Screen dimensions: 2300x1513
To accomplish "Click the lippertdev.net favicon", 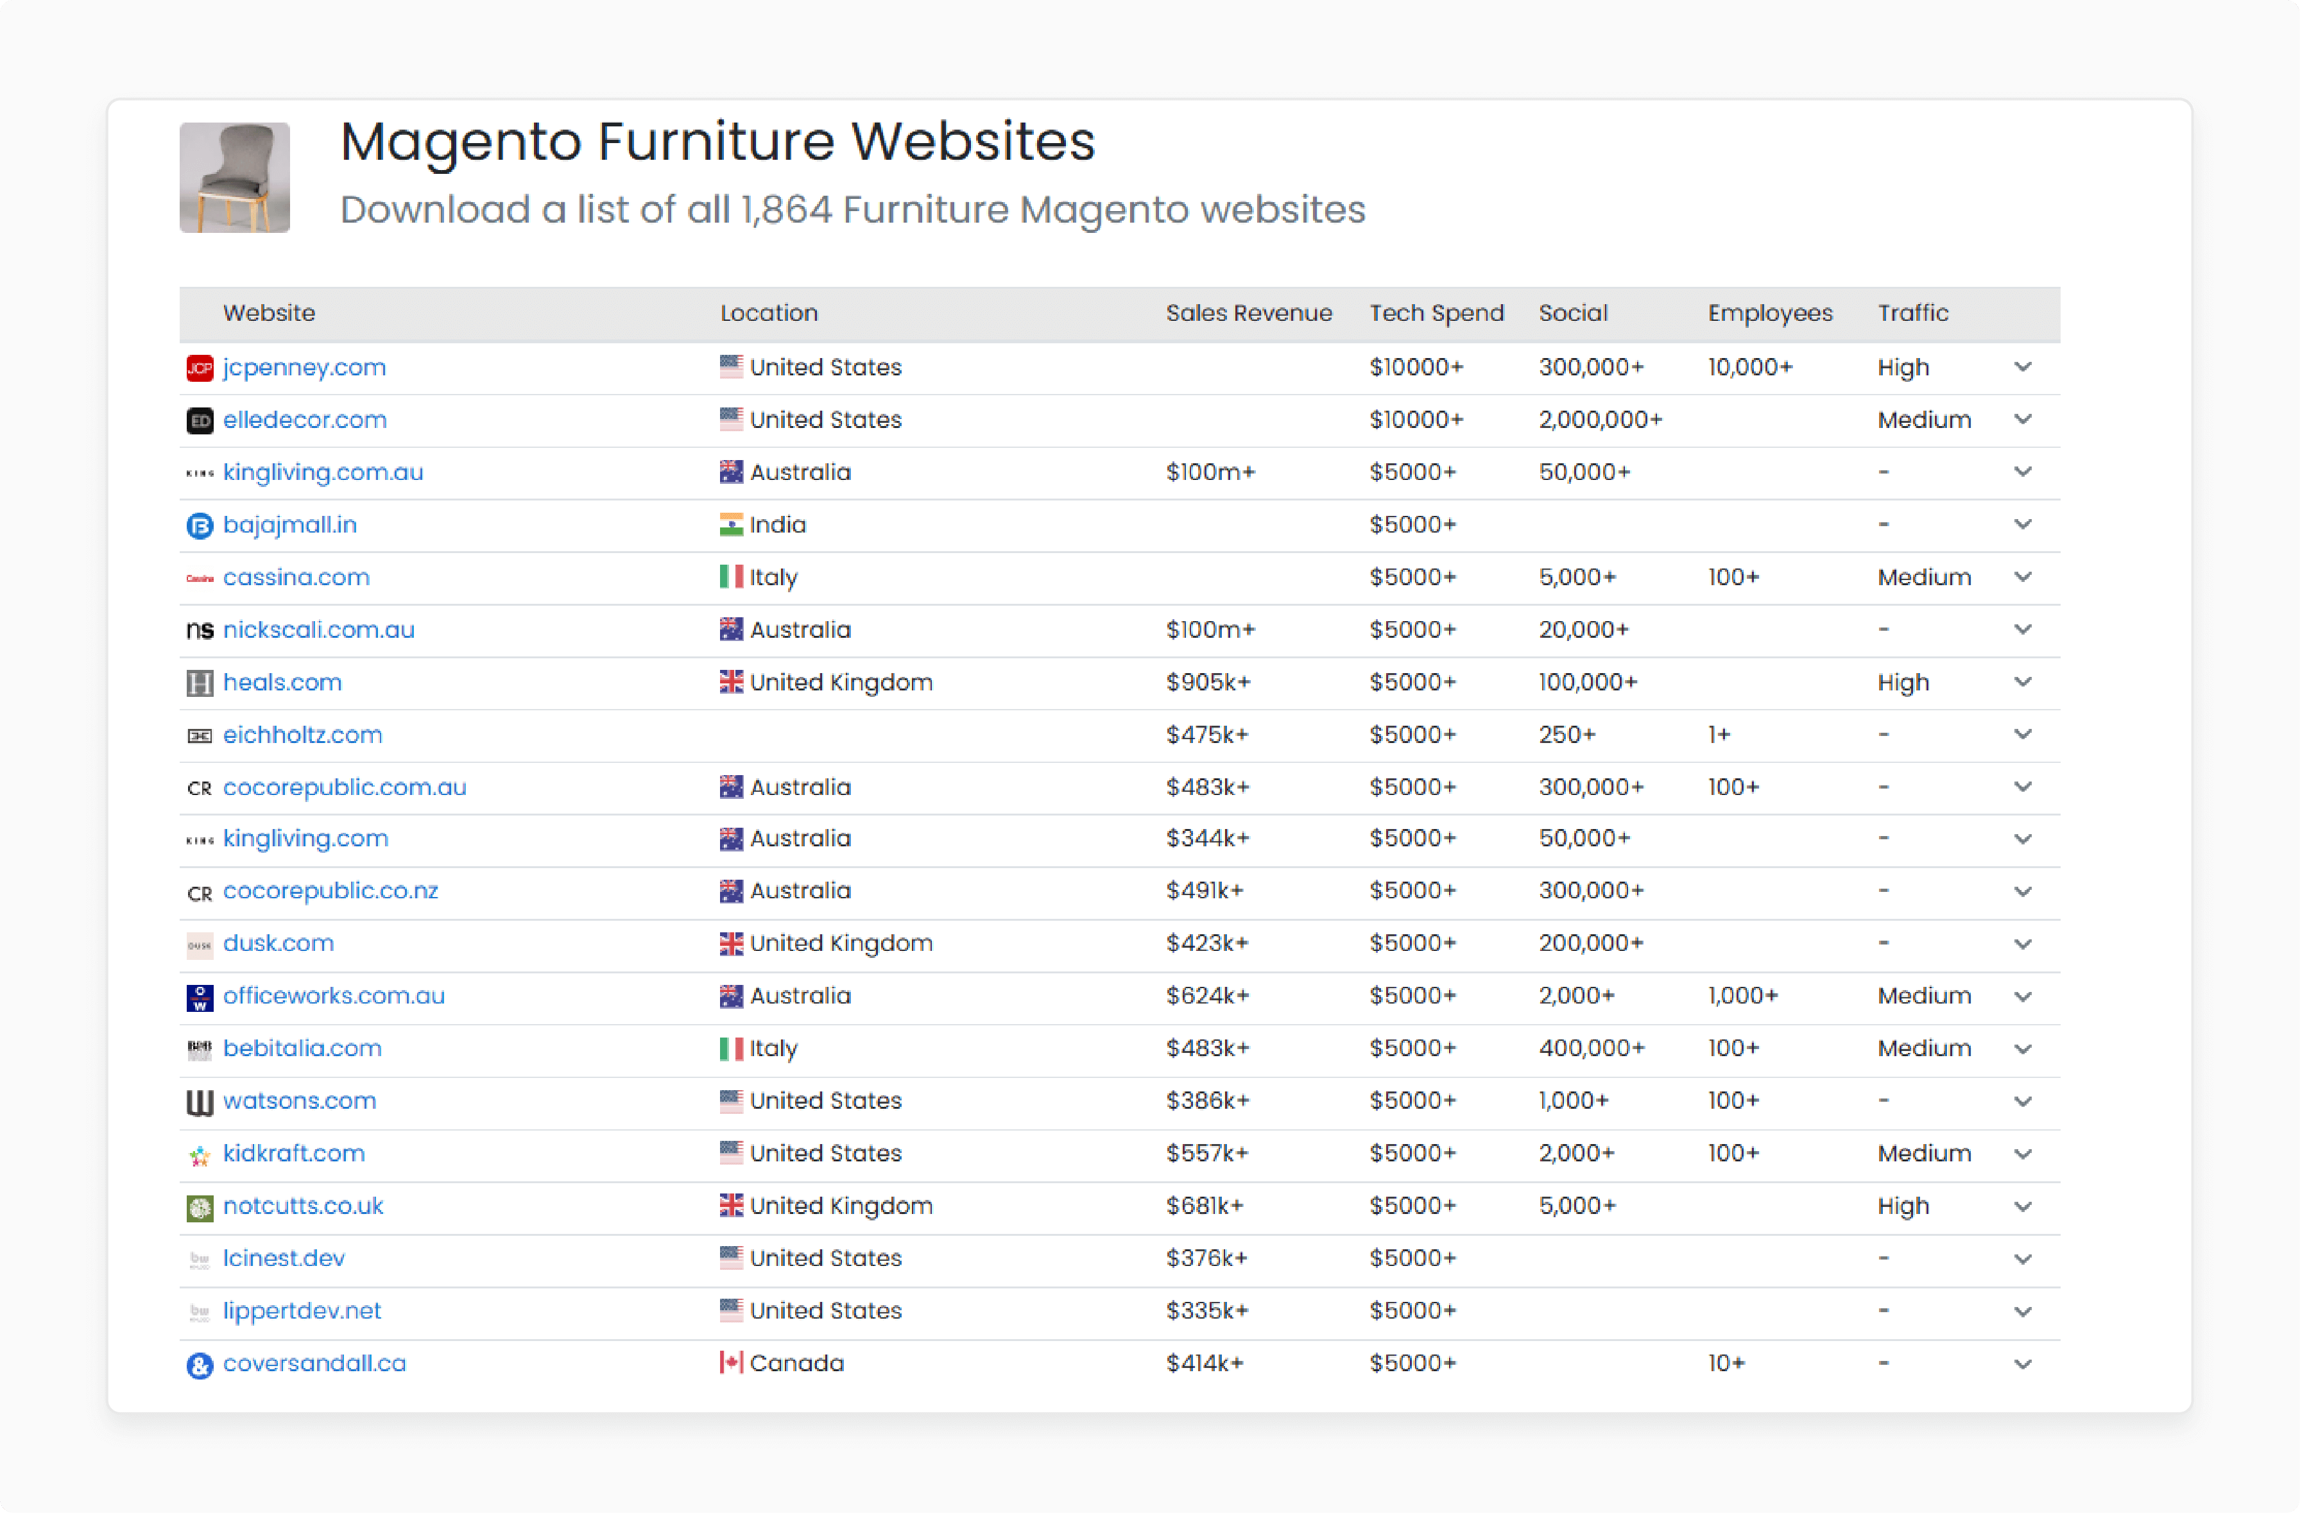I will [x=199, y=1312].
